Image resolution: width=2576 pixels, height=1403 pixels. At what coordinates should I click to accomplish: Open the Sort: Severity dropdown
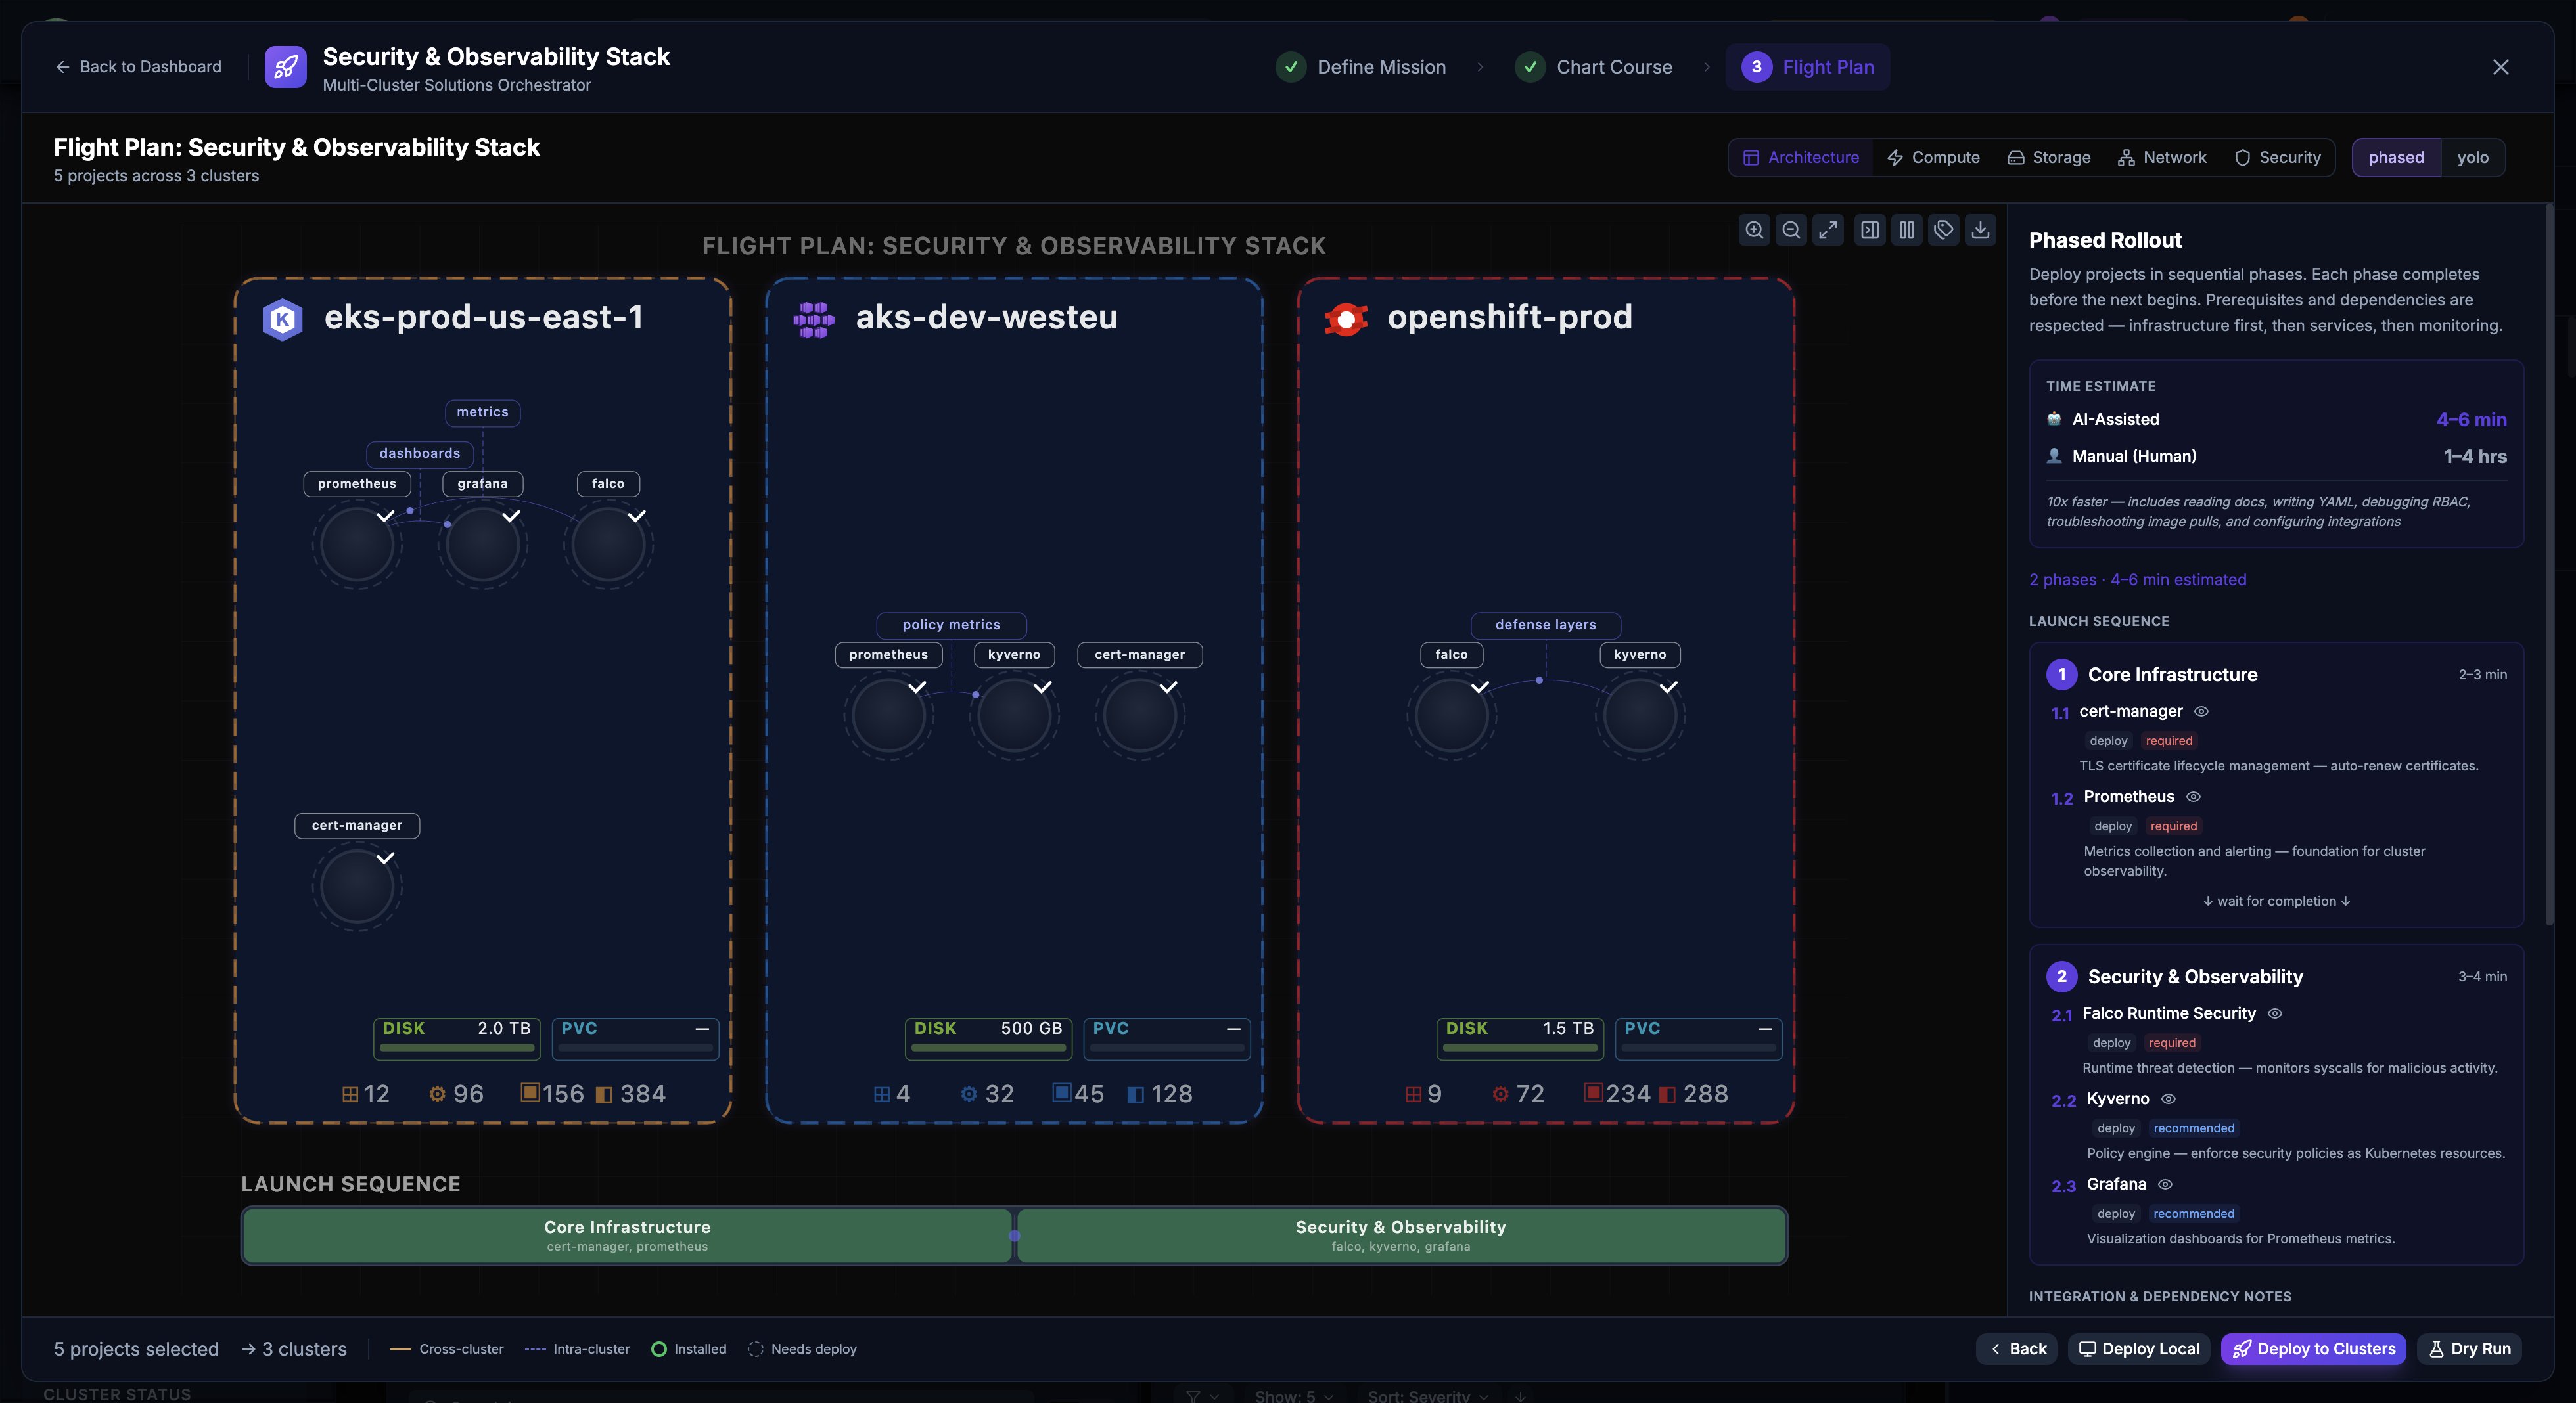coord(1427,1395)
